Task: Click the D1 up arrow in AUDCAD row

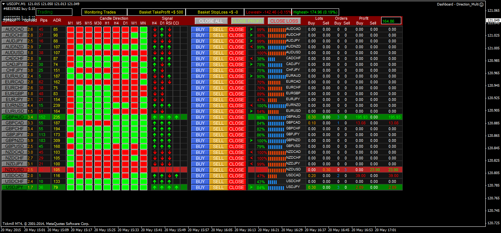Action: point(162,30)
